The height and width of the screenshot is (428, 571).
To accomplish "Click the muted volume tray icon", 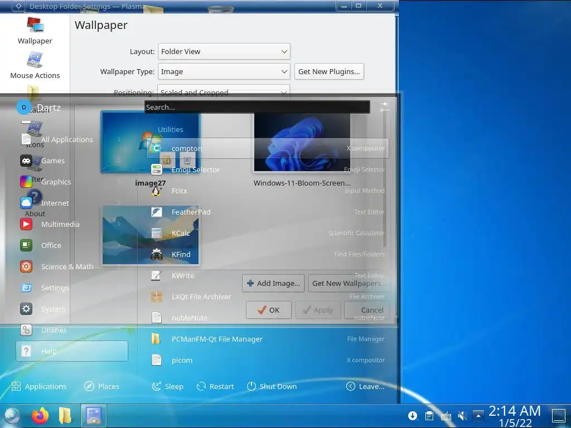I will click(x=462, y=416).
